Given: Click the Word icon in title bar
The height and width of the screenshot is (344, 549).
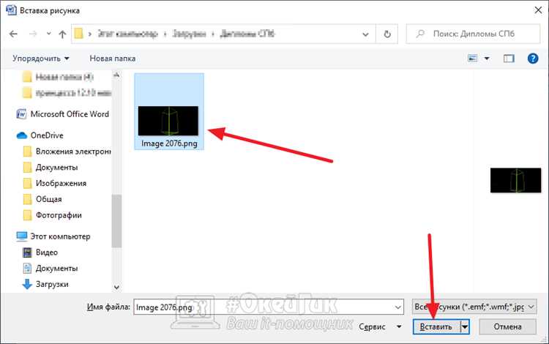Looking at the screenshot, I should 11,10.
